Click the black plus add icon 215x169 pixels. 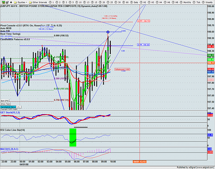click(11, 2)
